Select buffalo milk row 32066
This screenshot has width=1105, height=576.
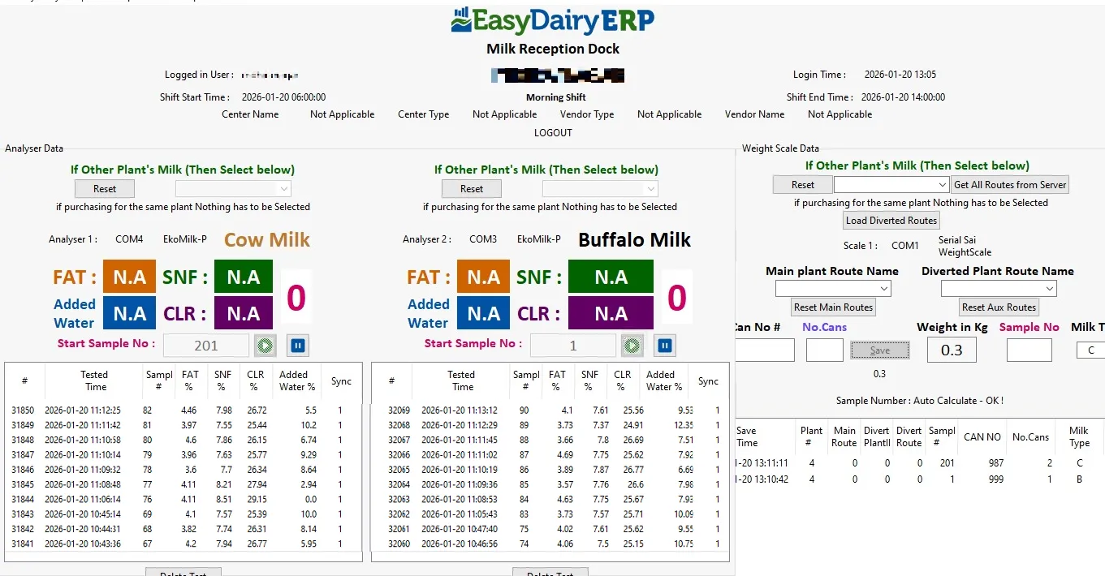550,454
